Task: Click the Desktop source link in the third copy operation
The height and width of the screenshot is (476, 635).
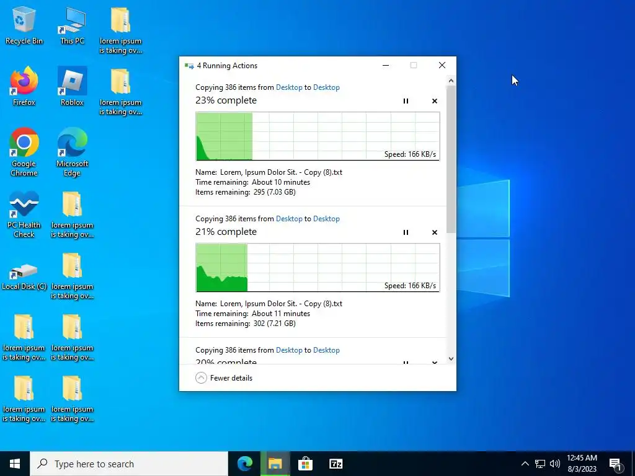Action: 289,350
